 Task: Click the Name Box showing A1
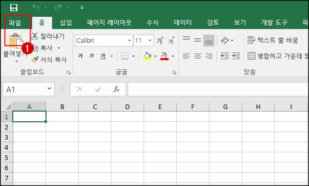(x=29, y=89)
